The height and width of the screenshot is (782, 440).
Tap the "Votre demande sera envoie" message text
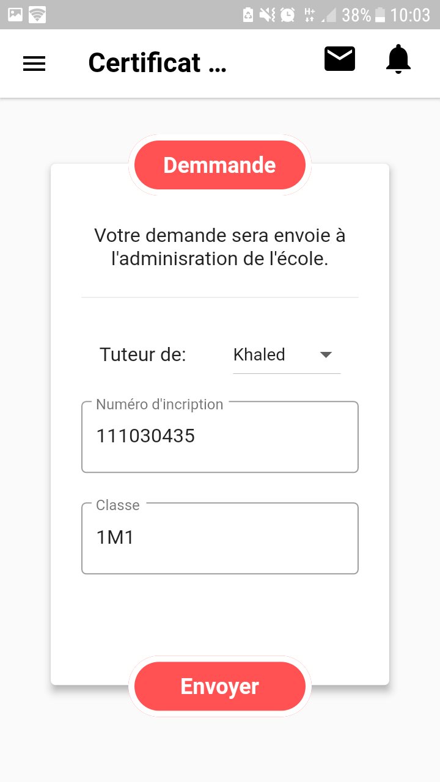[x=220, y=247]
